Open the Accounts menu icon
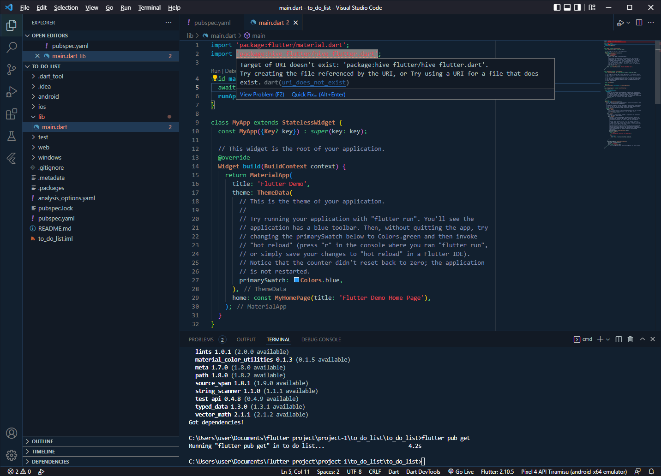Screen dimensions: 661x476 pos(11,433)
